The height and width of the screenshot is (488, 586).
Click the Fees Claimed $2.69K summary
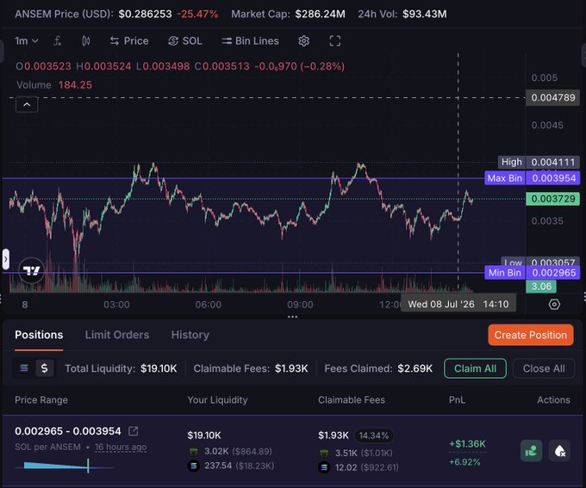pyautogui.click(x=378, y=368)
